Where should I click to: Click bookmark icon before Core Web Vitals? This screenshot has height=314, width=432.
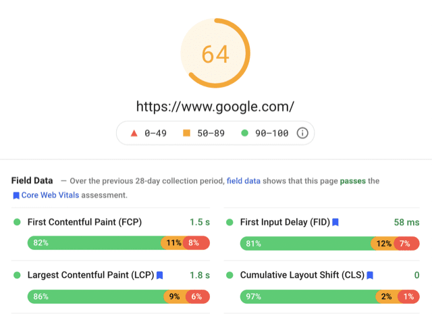[x=16, y=195]
